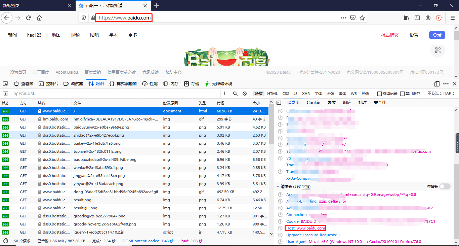
Task: Enable the 持续记录 checkbox
Action: click(379, 94)
